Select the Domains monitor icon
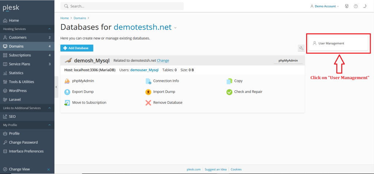Viewport: 374px width, 174px height. click(5, 46)
